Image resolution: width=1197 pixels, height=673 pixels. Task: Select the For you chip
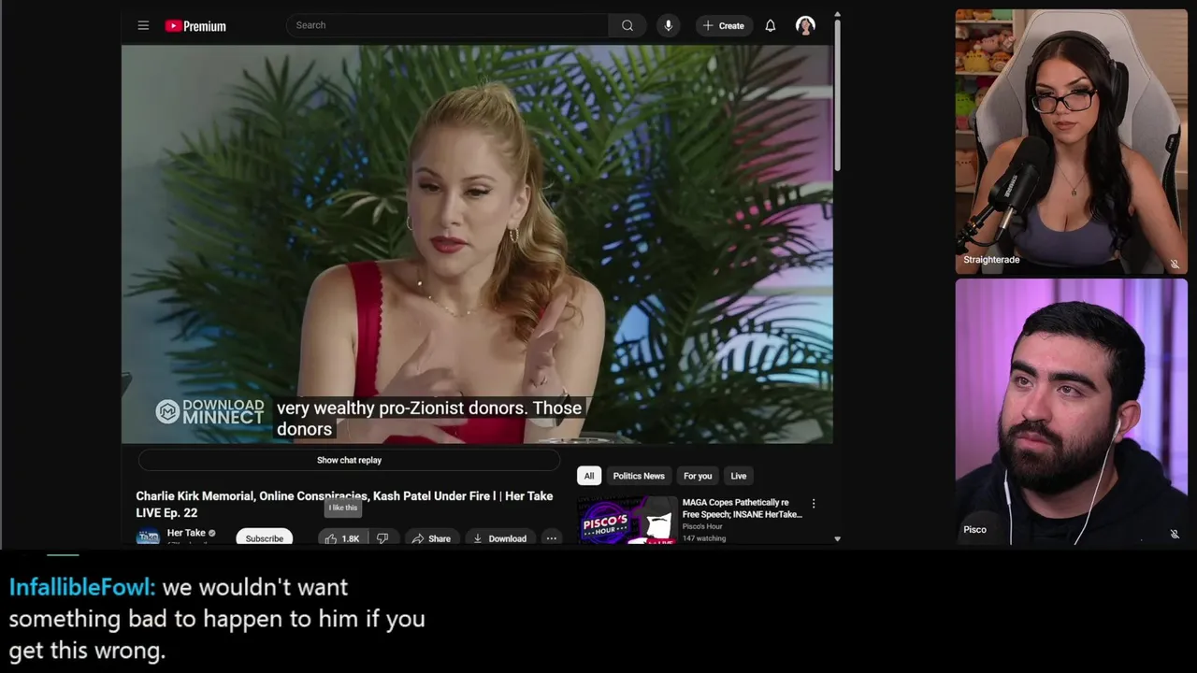tap(698, 476)
